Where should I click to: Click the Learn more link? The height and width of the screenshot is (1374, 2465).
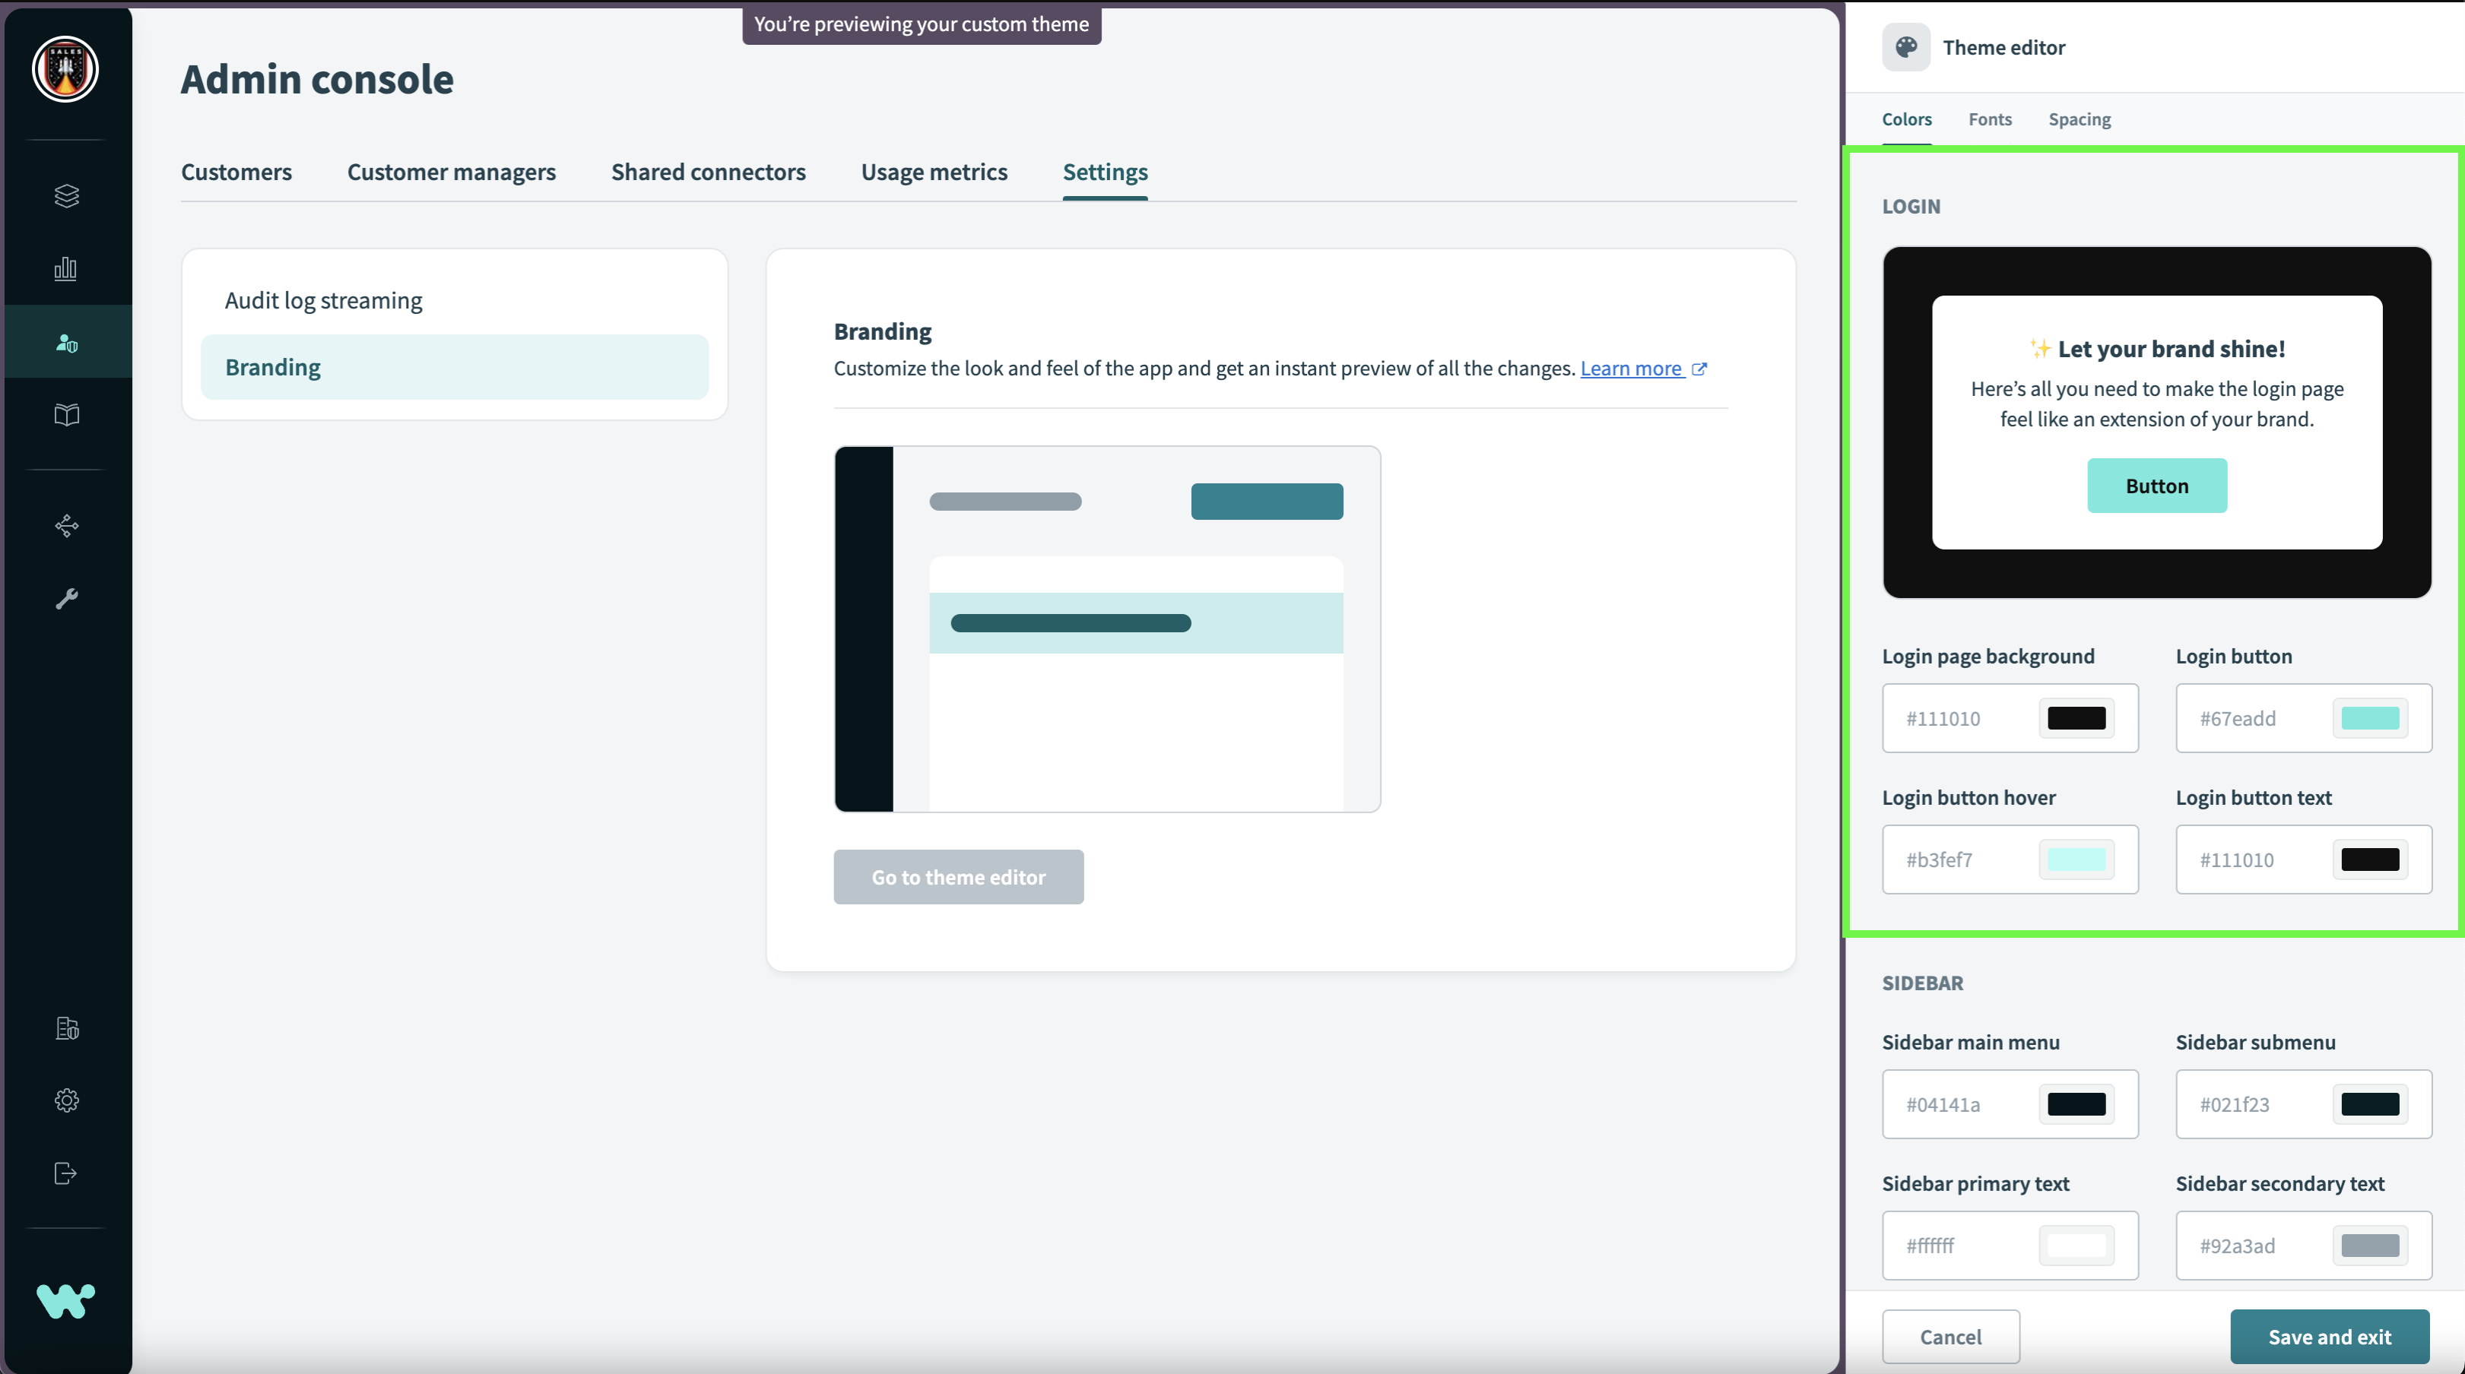[1632, 368]
